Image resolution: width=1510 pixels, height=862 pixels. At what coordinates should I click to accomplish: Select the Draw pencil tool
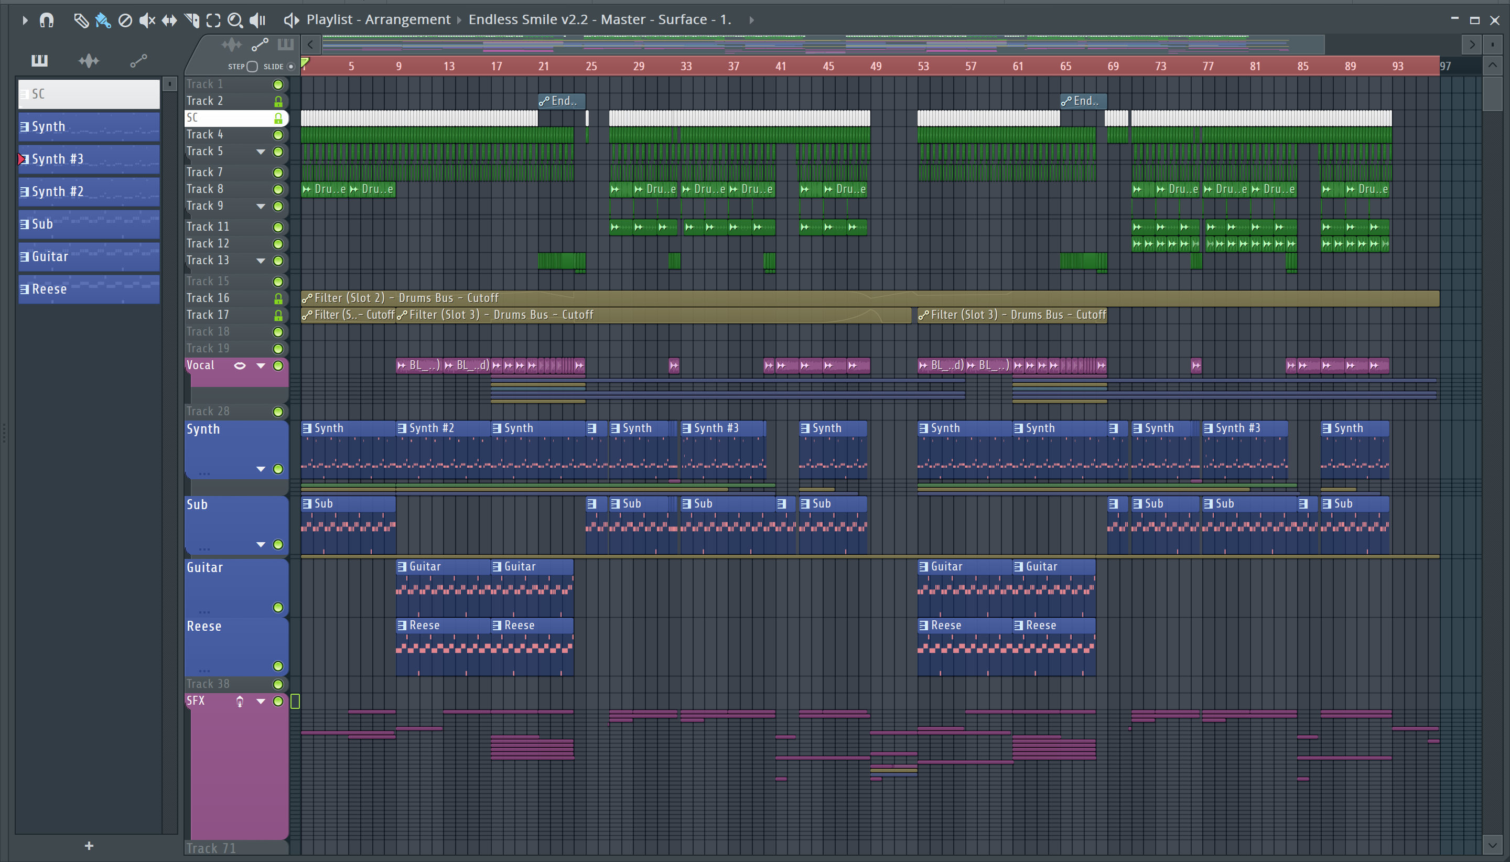pos(81,21)
